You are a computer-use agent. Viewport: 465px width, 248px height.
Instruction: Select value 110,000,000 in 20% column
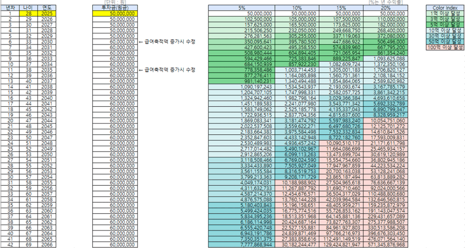[x=385, y=19]
